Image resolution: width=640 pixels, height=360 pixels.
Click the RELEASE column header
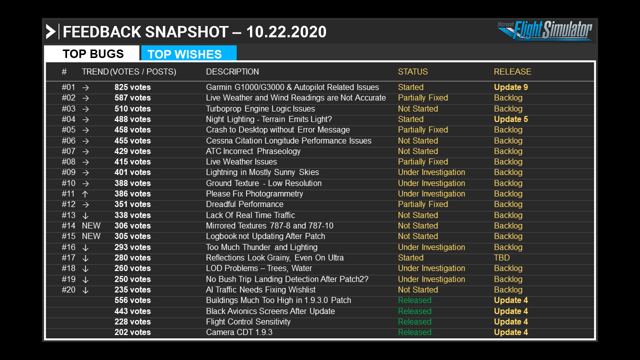[x=512, y=71]
